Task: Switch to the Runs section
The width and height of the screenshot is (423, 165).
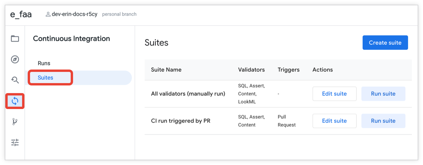Action: [44, 63]
